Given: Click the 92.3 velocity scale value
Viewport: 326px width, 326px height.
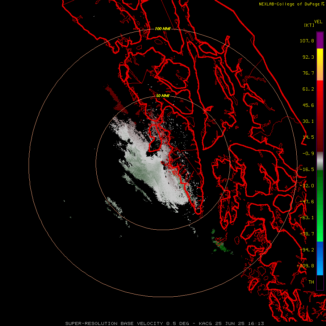Looking at the screenshot, I should click(308, 57).
